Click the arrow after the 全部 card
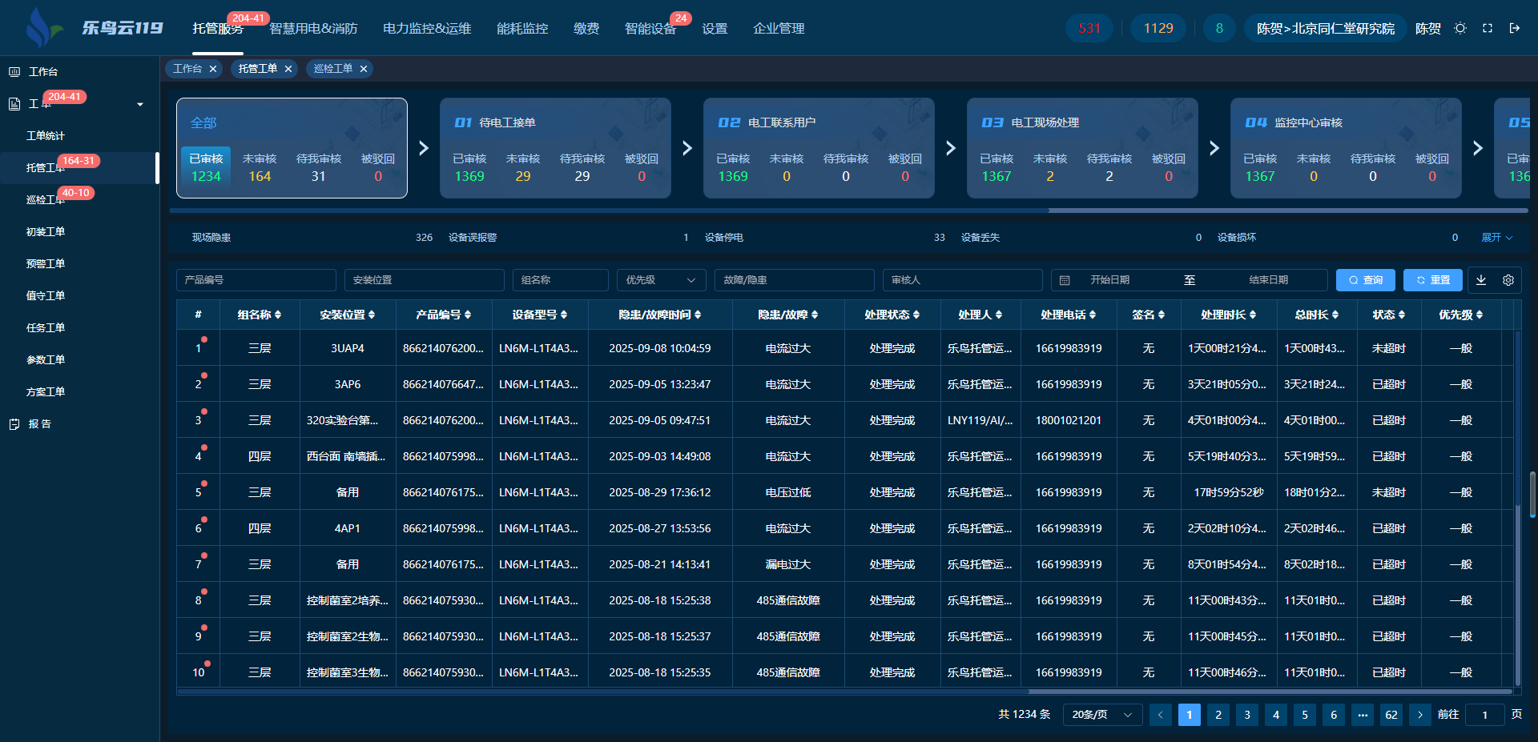This screenshot has height=742, width=1538. [x=424, y=148]
